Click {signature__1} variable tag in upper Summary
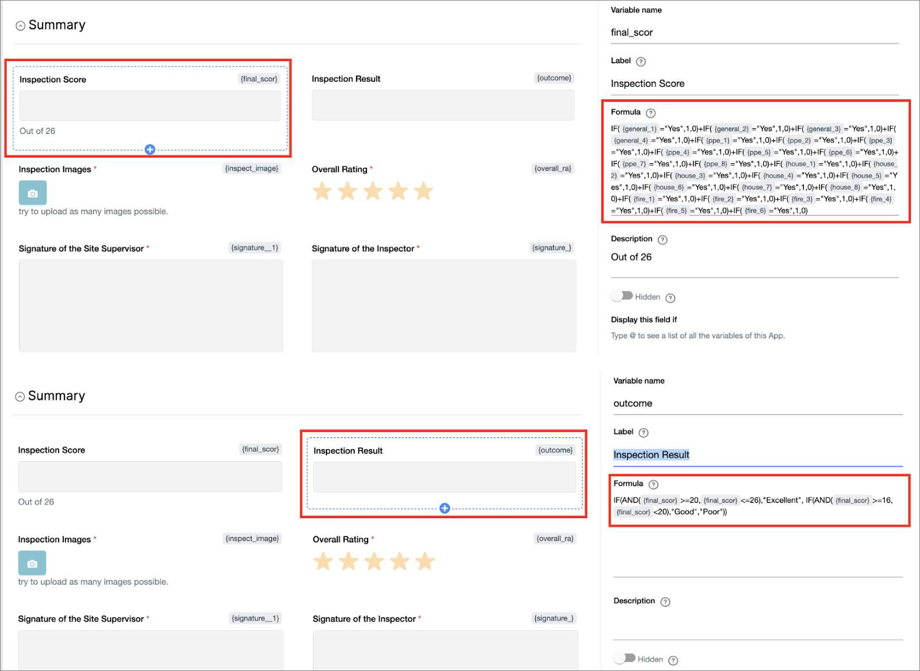920x671 pixels. [x=255, y=248]
